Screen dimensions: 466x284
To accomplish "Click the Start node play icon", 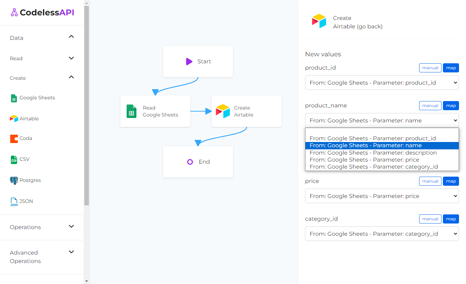I will (189, 62).
